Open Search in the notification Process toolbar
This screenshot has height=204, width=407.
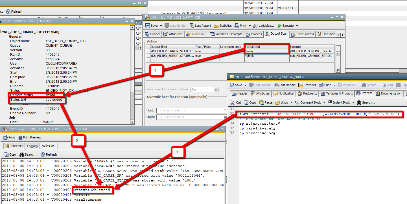[366, 102]
